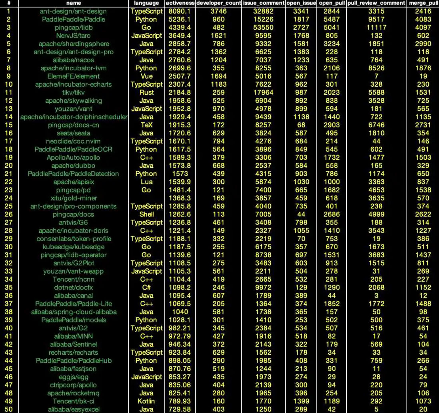Open the alibaba/easyexcel repository
The width and height of the screenshot is (439, 413).
pos(74,409)
